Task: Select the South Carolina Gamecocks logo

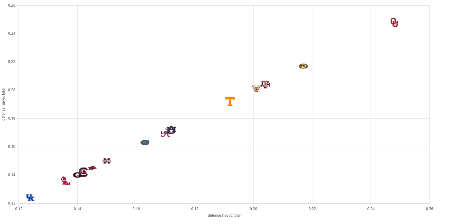Action: tap(84, 171)
